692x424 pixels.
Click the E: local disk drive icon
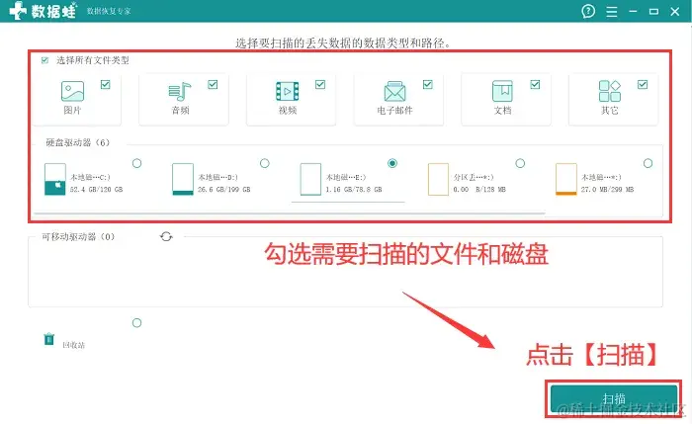(x=310, y=179)
